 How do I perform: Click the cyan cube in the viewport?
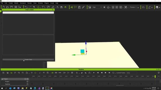(x=82, y=51)
